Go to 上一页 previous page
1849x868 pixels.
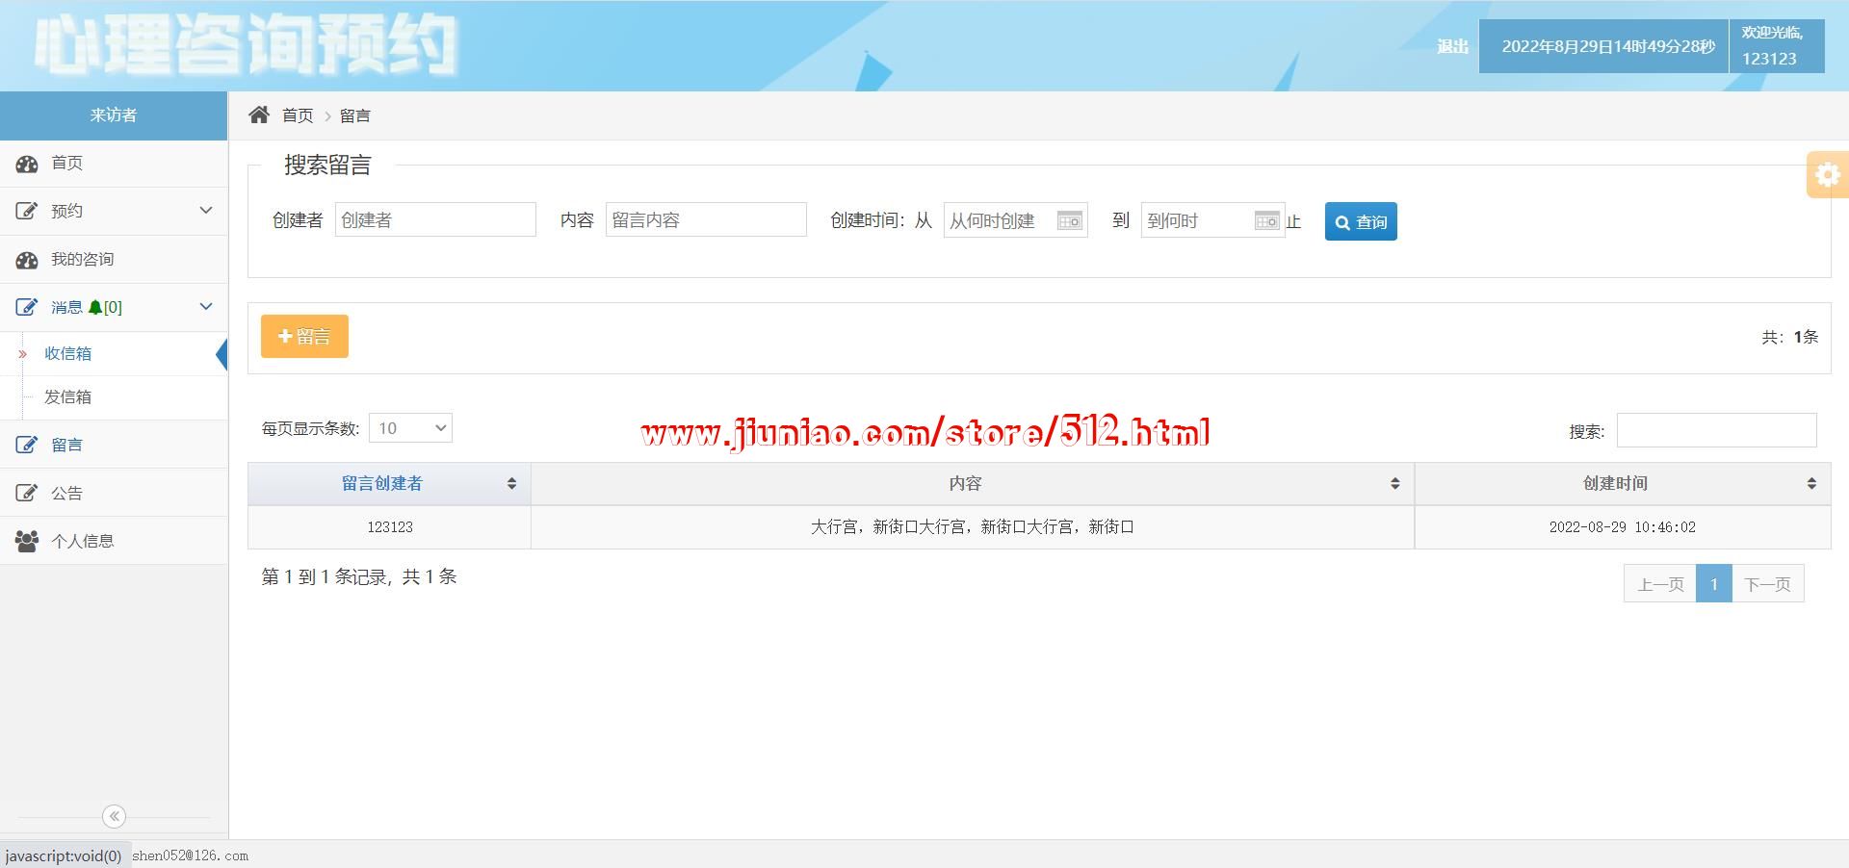[x=1660, y=584]
